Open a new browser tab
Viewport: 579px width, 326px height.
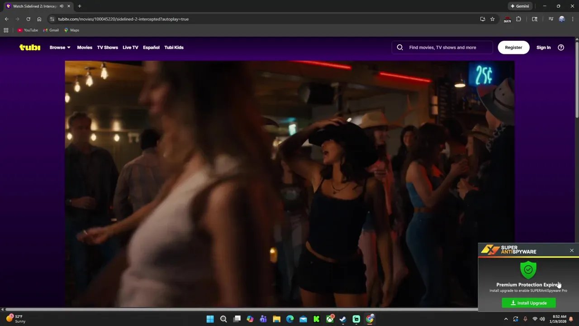click(80, 6)
